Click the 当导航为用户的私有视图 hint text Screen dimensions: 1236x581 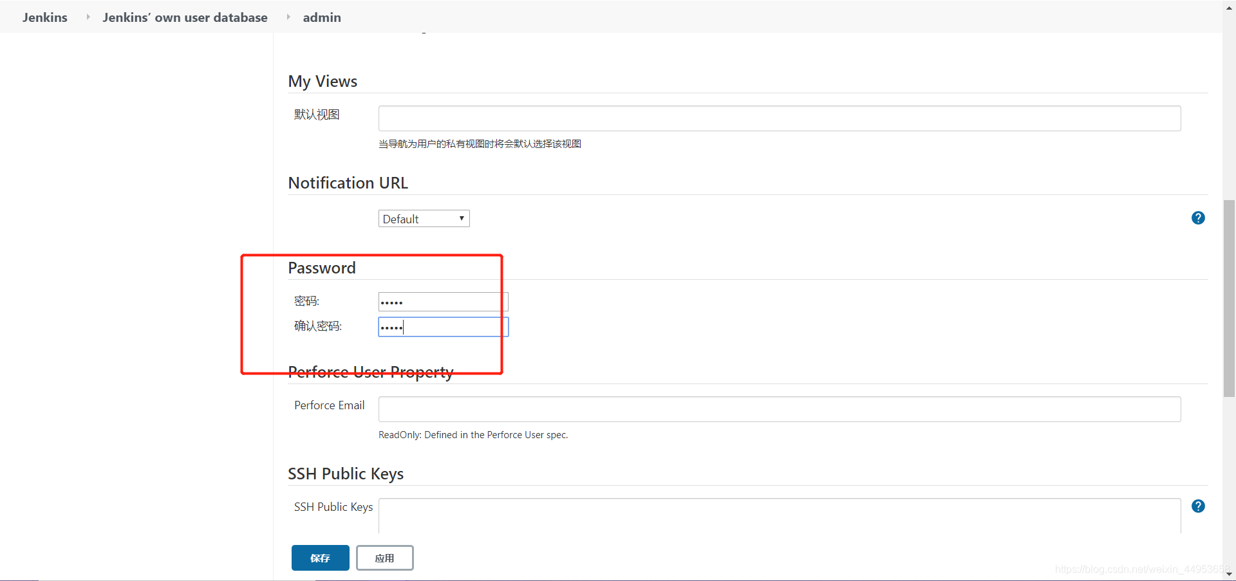(x=480, y=143)
